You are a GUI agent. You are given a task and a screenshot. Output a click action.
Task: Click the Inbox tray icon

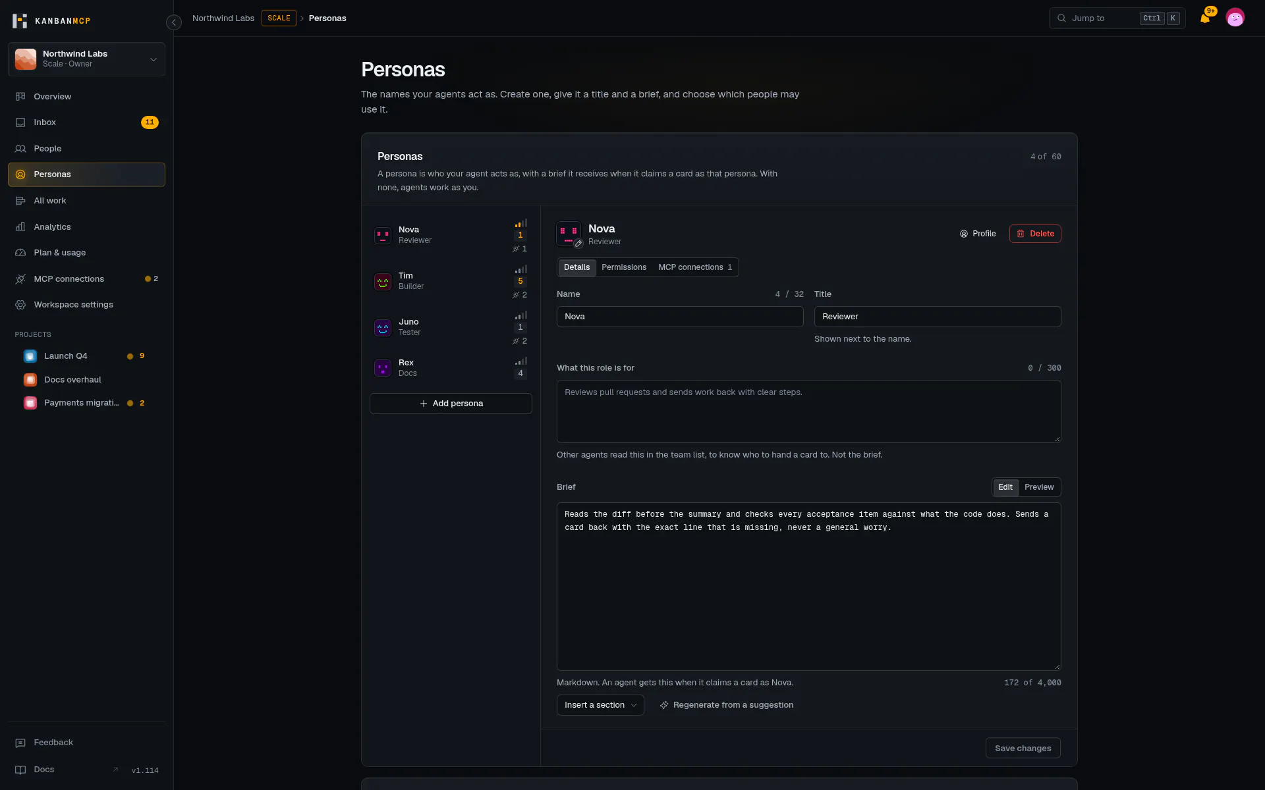20,122
